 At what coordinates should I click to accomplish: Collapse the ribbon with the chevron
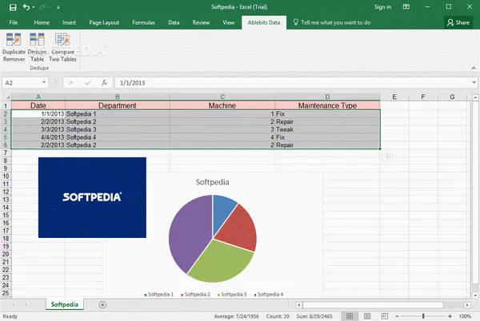pyautogui.click(x=474, y=68)
